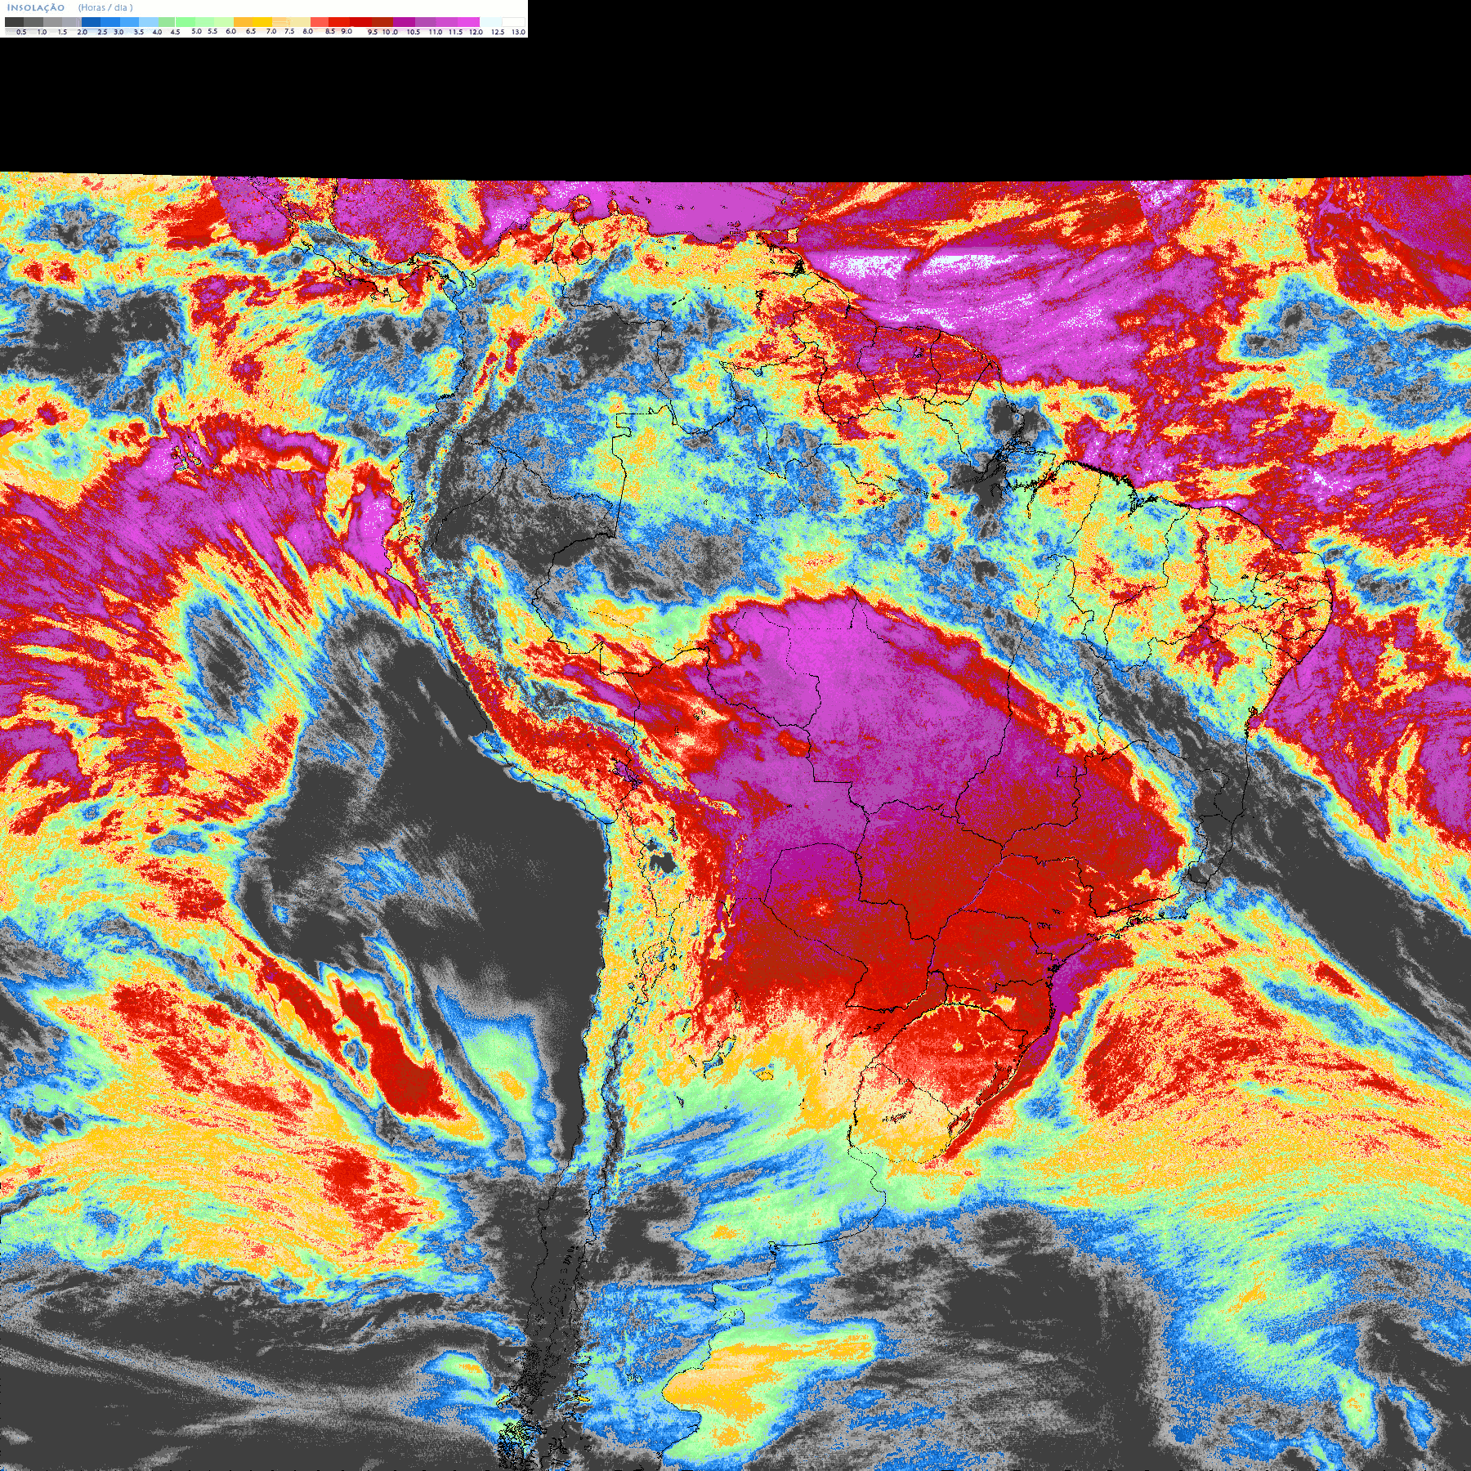Click the light green legend swatch at 5.0–5.5
Screen dimensions: 1471x1471
click(x=204, y=22)
